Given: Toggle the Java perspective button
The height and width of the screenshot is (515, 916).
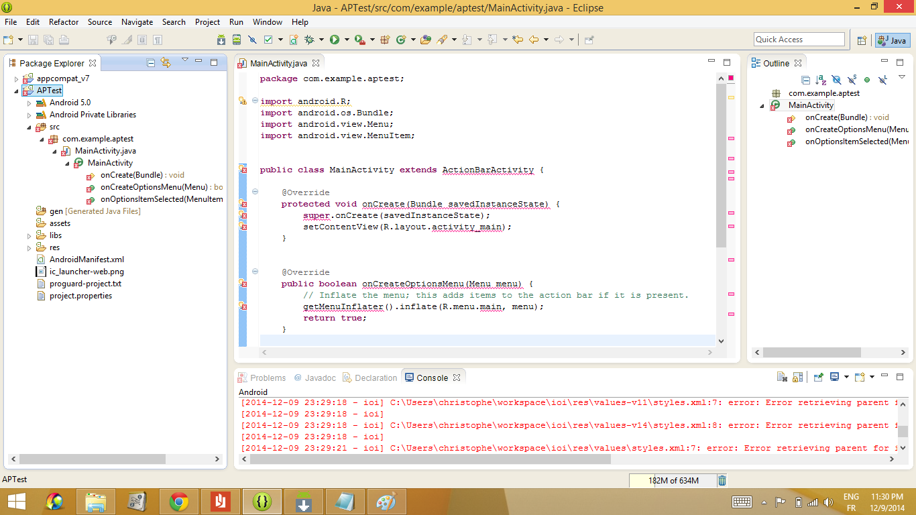Looking at the screenshot, I should pyautogui.click(x=893, y=40).
